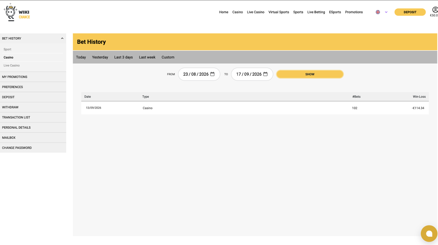Open the Virtual Sports page
Viewport: 438px width, 245px height.
click(279, 12)
